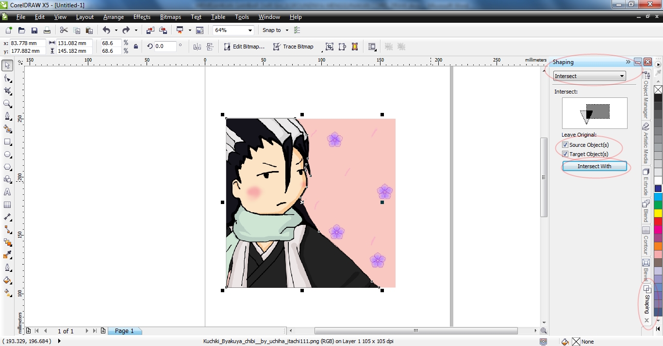The height and width of the screenshot is (346, 663).
Task: Click the Open folder icon
Action: point(22,30)
